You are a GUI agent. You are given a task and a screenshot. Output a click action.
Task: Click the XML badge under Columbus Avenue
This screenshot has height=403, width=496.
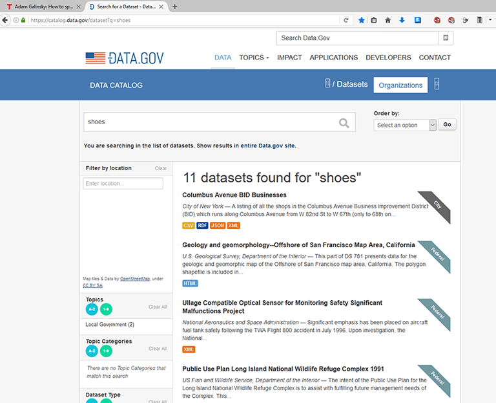tap(233, 226)
